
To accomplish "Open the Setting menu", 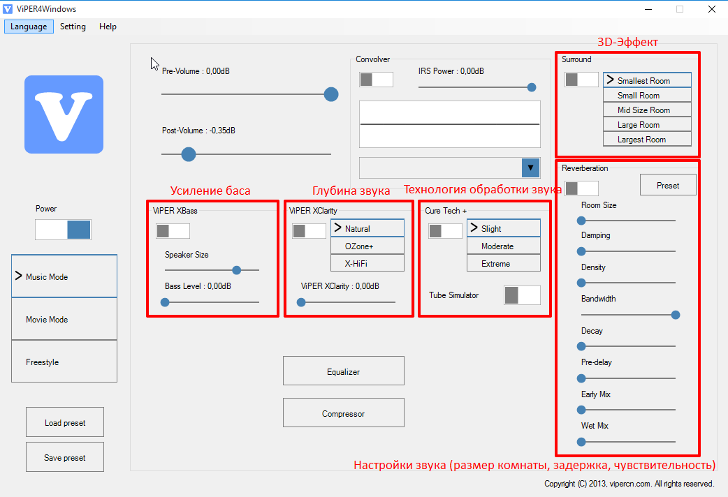I will pyautogui.click(x=73, y=27).
